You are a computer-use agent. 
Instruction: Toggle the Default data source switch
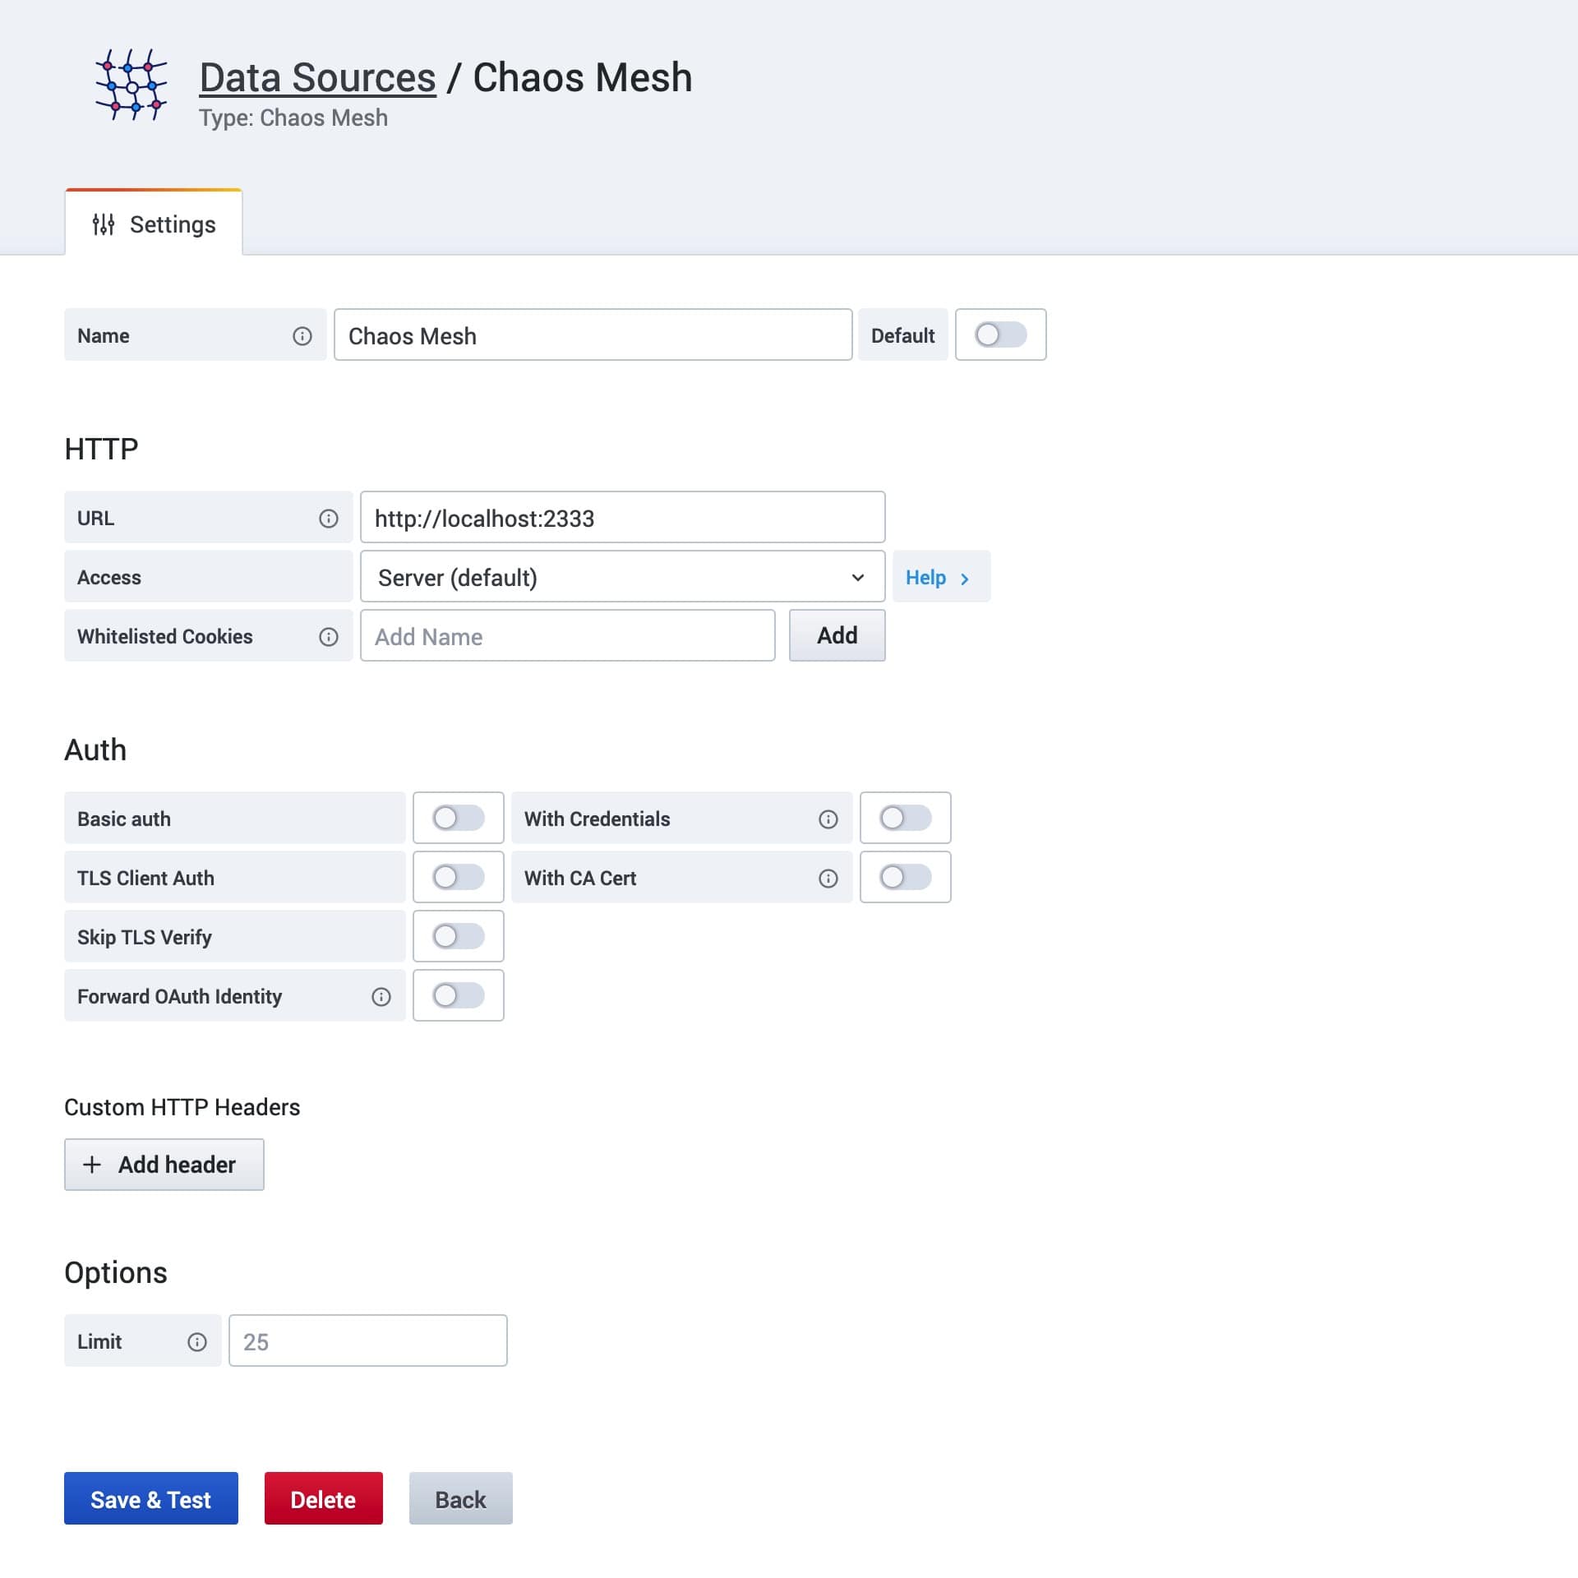[x=1000, y=335]
